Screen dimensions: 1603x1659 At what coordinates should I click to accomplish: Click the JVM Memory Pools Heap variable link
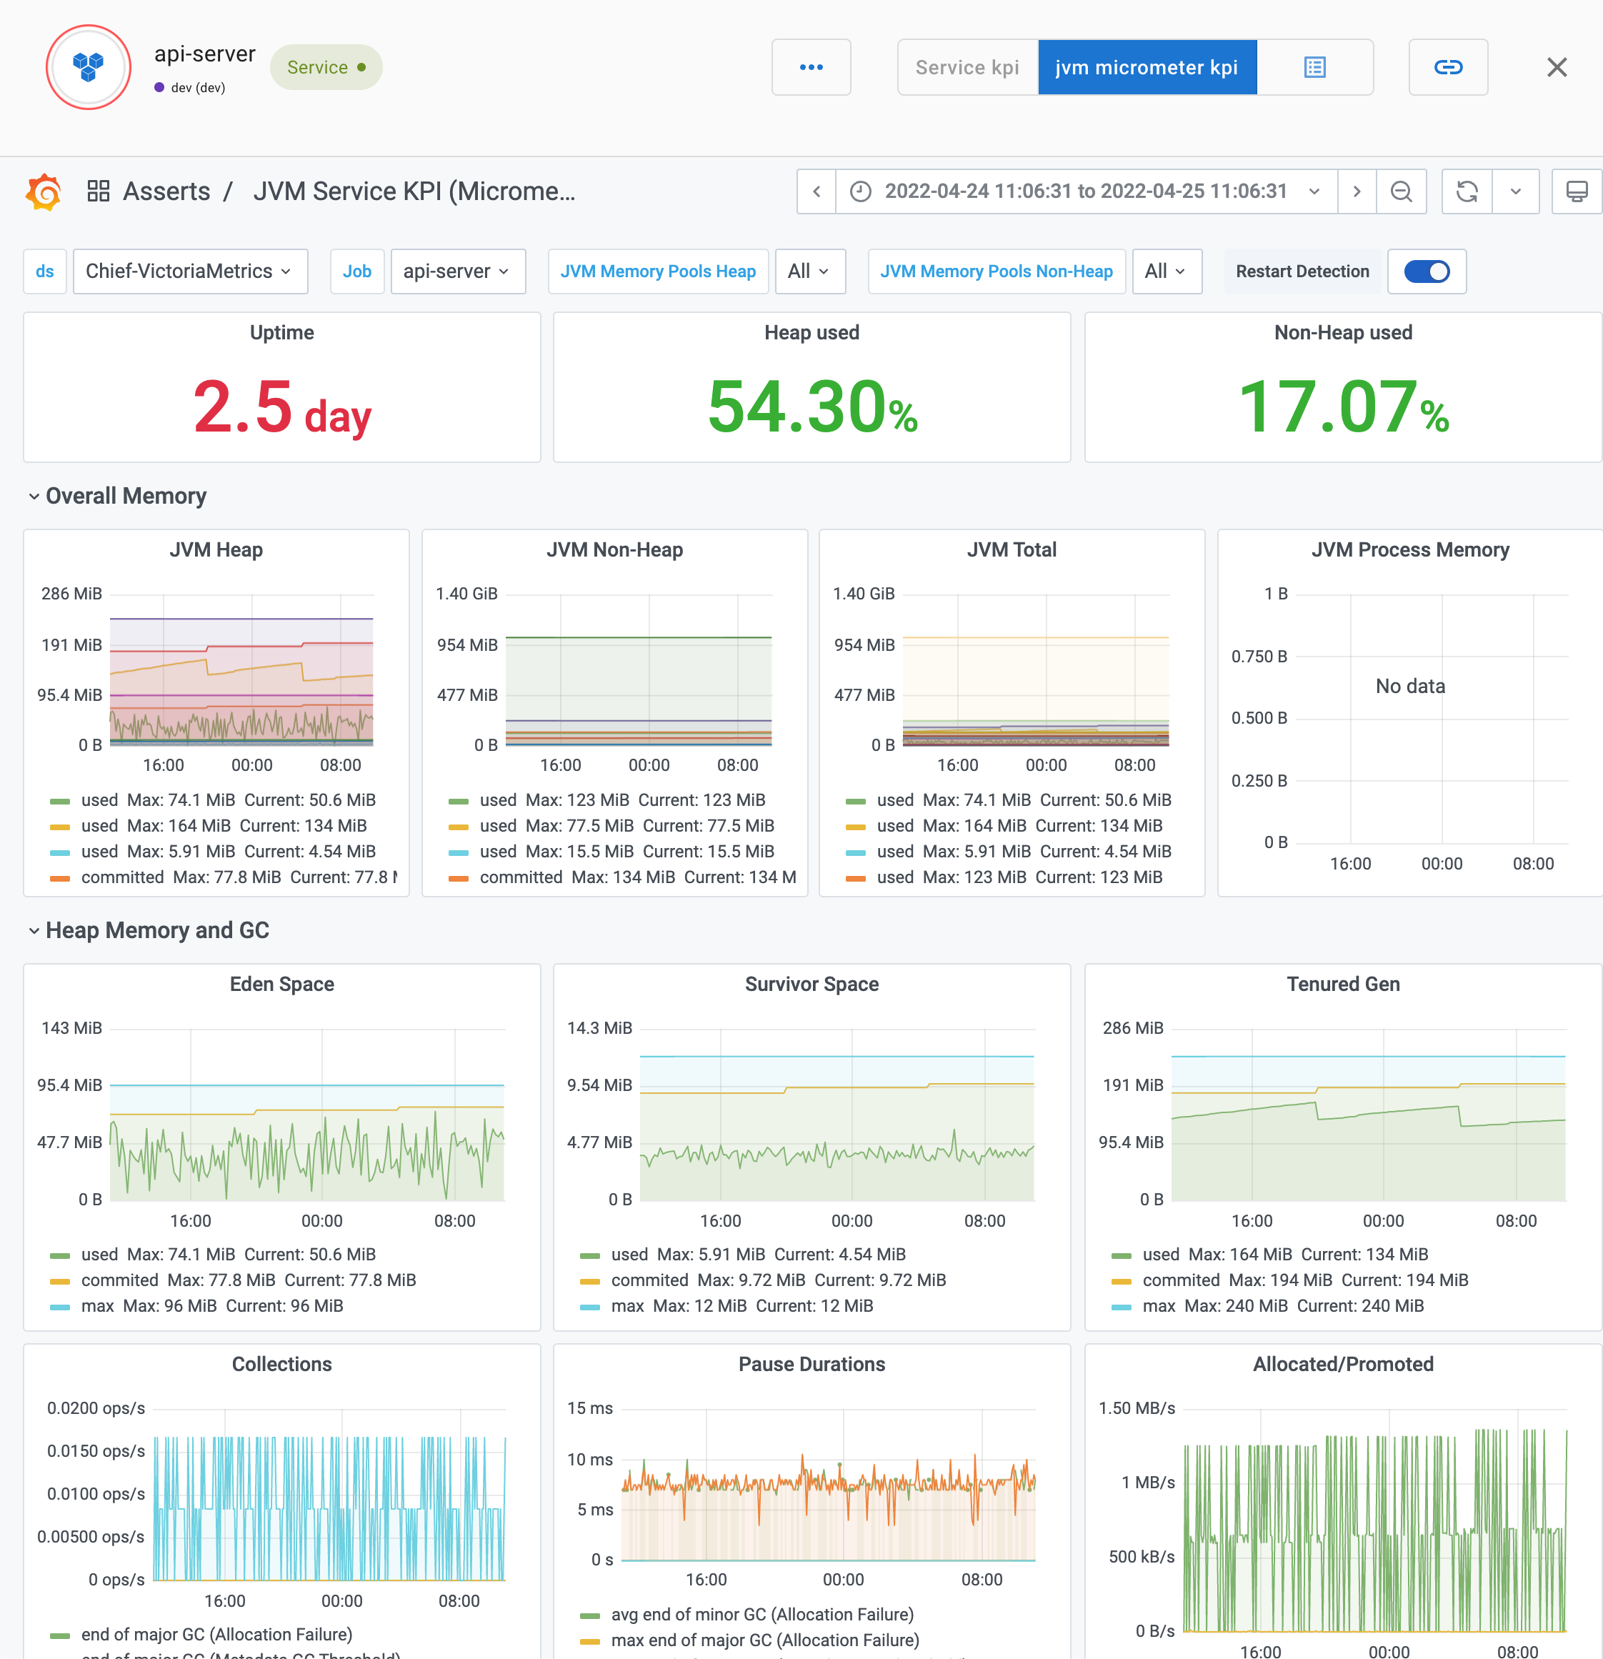[x=658, y=271]
